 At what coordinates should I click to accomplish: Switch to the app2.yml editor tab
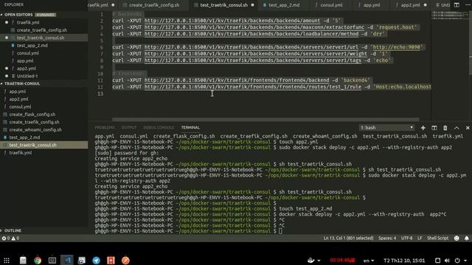410,5
